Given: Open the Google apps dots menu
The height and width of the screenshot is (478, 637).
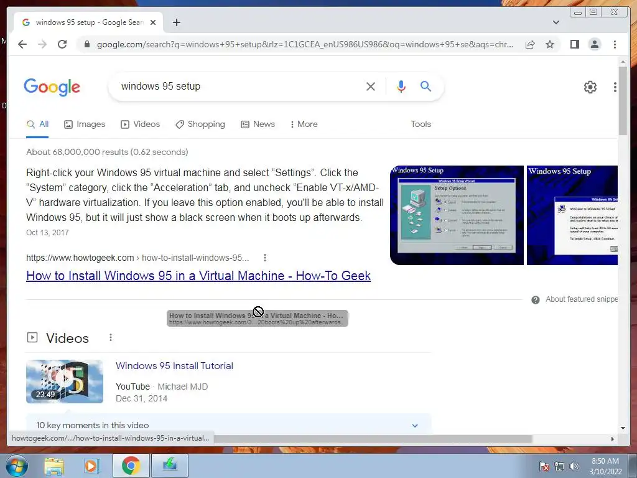Looking at the screenshot, I should click(615, 87).
